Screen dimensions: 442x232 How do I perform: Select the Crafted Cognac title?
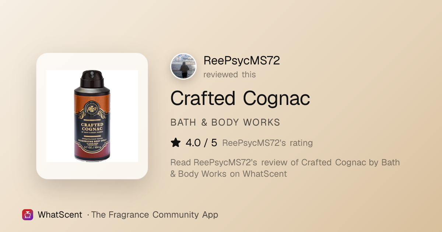pyautogui.click(x=240, y=98)
